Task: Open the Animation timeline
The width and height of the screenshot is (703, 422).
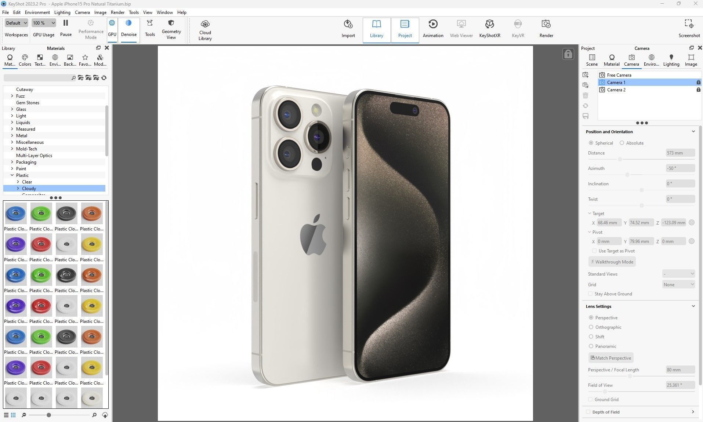Action: tap(433, 29)
